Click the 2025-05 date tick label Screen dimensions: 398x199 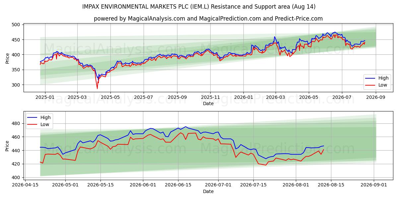[x=110, y=97]
